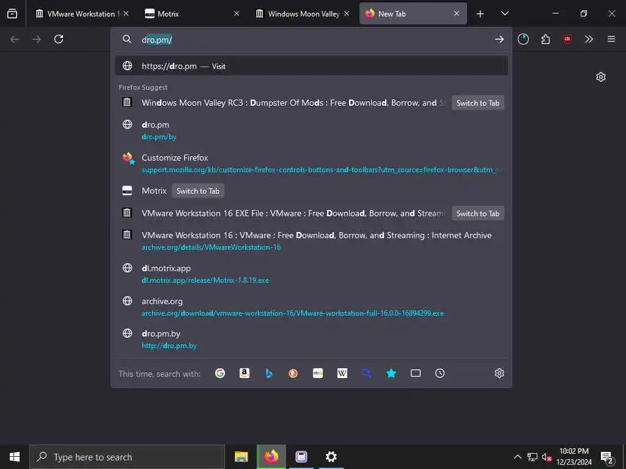This screenshot has height=469, width=626.
Task: Search only history via clock icon
Action: (440, 373)
